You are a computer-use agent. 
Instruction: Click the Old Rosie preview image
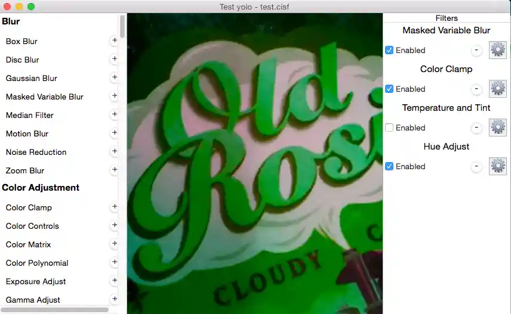tap(254, 164)
